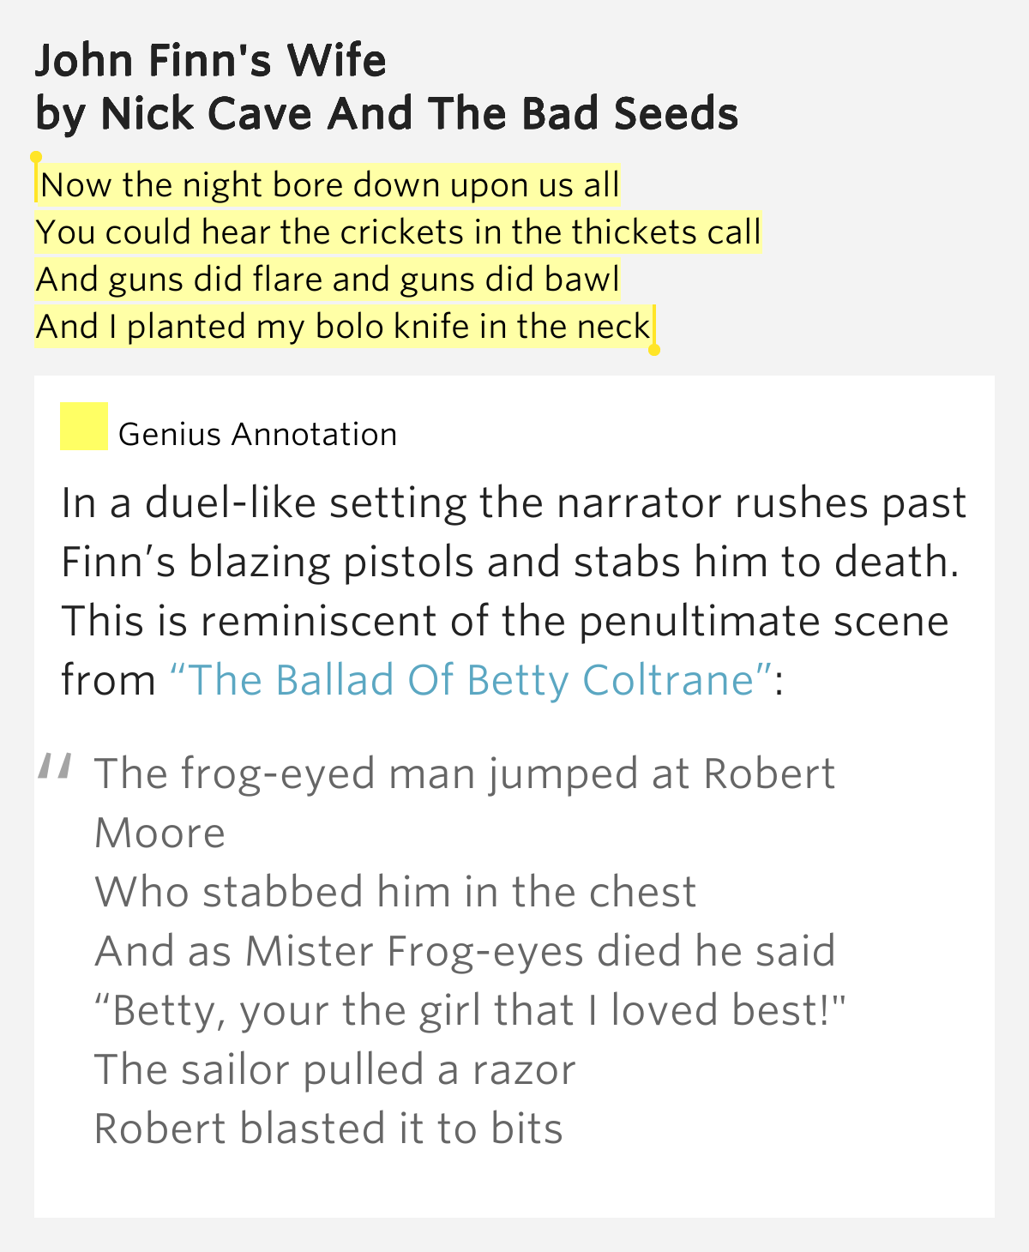This screenshot has width=1029, height=1252.
Task: Click the quoted line beginning "Betty, your the girl"
Action: pyautogui.click(x=470, y=1011)
